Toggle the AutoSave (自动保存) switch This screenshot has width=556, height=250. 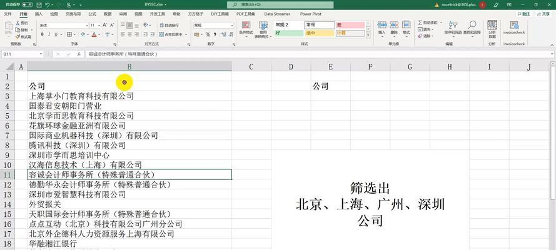tap(28, 5)
